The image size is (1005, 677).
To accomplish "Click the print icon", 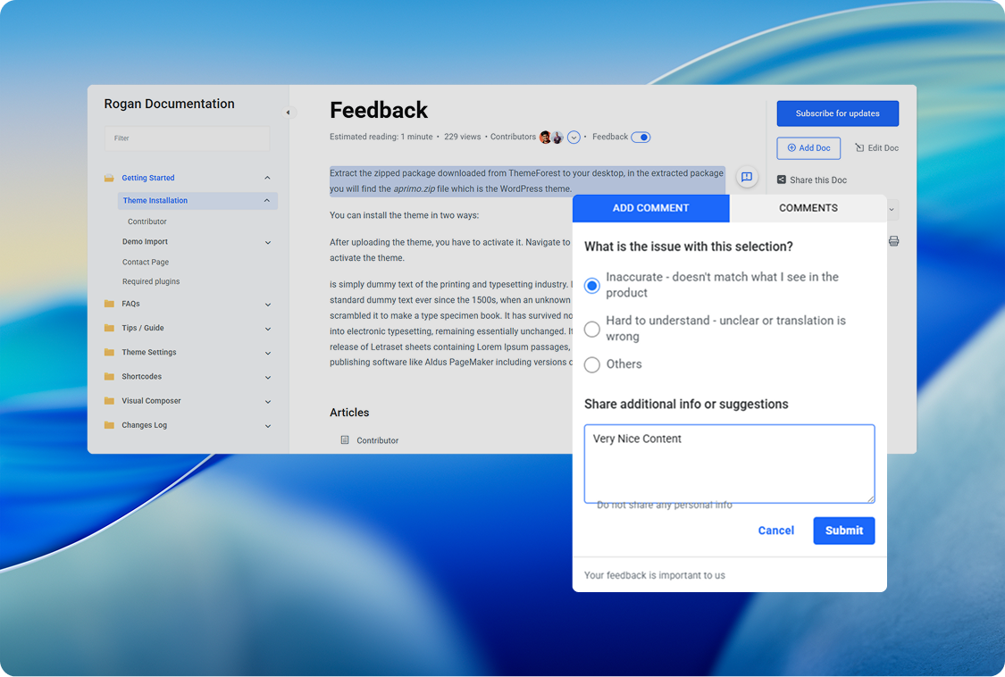I will (x=893, y=241).
